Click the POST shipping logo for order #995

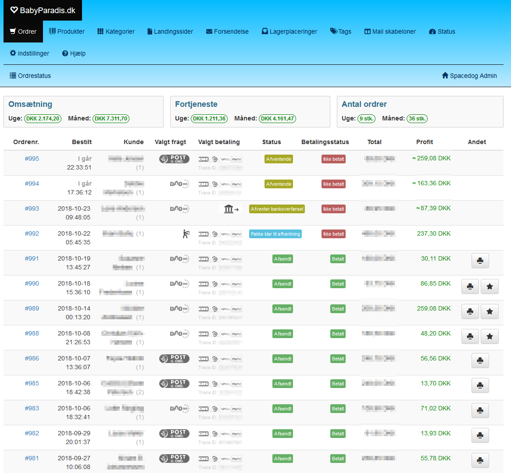(x=174, y=159)
